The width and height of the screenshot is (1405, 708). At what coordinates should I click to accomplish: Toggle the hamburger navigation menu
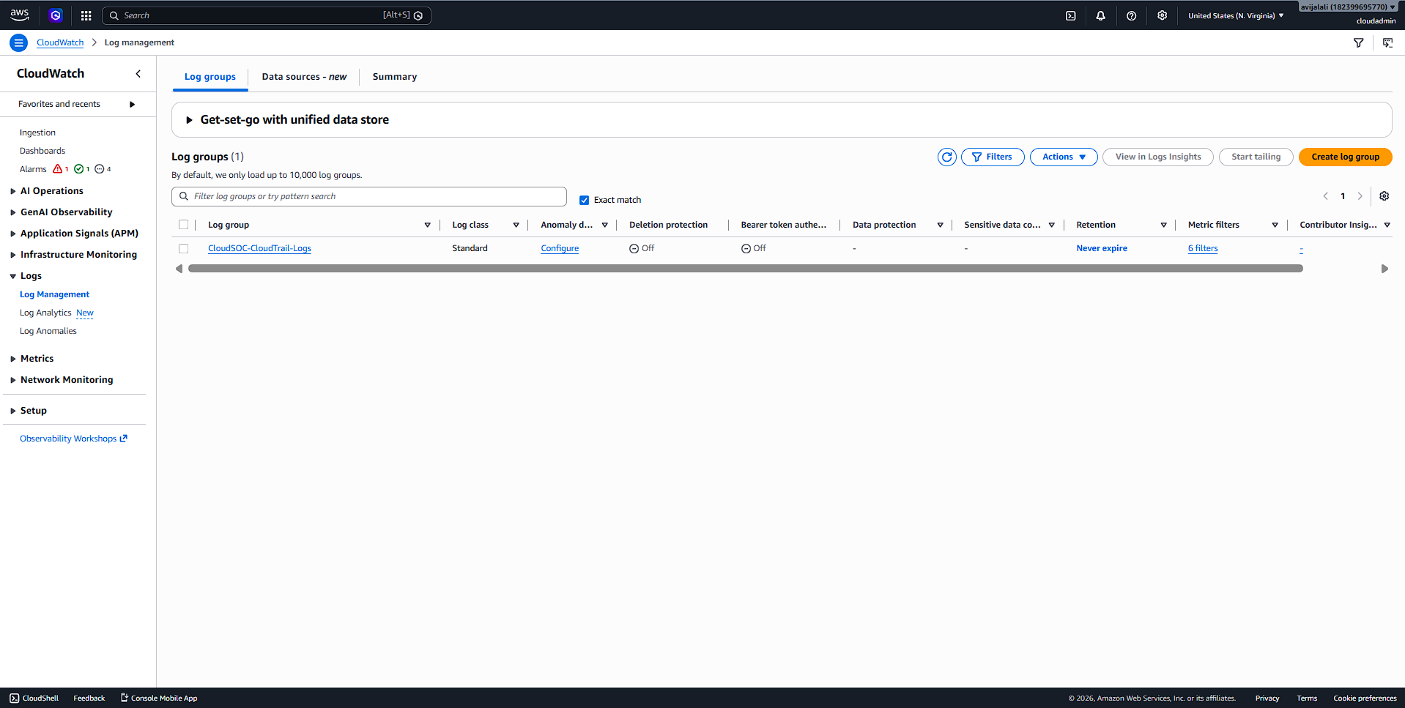(19, 42)
